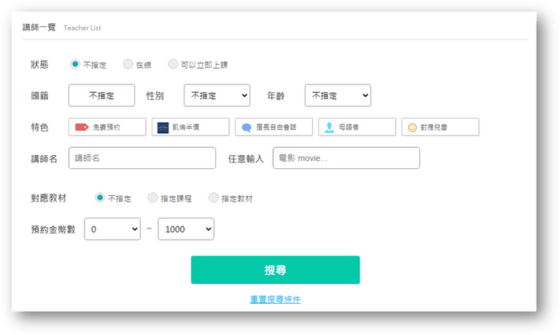560x335 pixels.
Task: Select the 指定課程 radio button
Action: (x=153, y=197)
